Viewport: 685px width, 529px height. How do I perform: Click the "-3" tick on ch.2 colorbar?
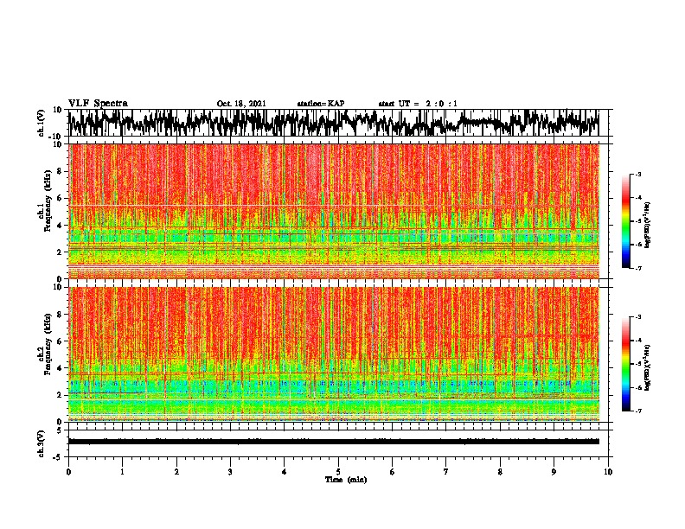click(x=637, y=317)
